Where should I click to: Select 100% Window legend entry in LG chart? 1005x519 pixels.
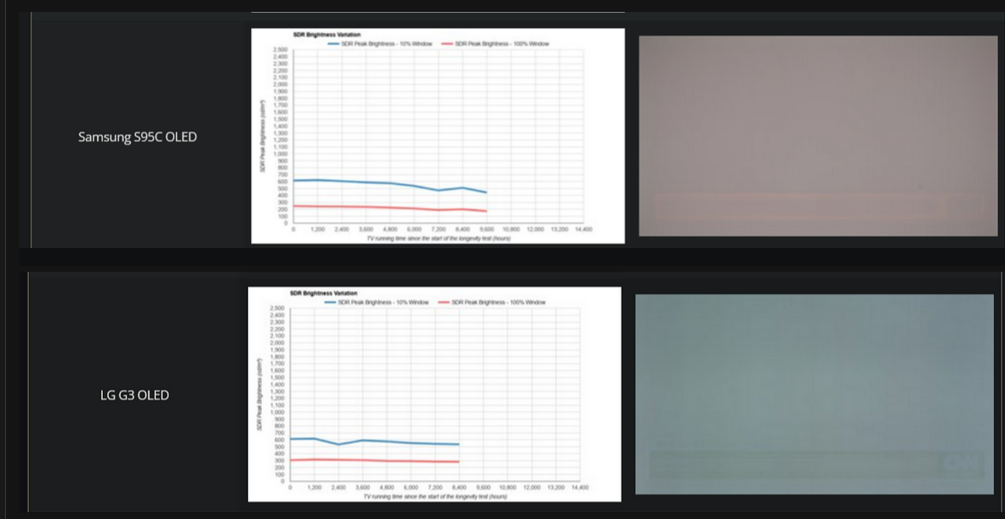[491, 302]
